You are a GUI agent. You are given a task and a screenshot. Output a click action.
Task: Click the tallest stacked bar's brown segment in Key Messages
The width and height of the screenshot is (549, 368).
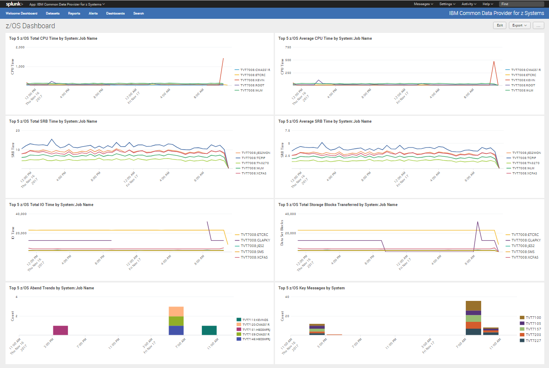click(x=473, y=306)
